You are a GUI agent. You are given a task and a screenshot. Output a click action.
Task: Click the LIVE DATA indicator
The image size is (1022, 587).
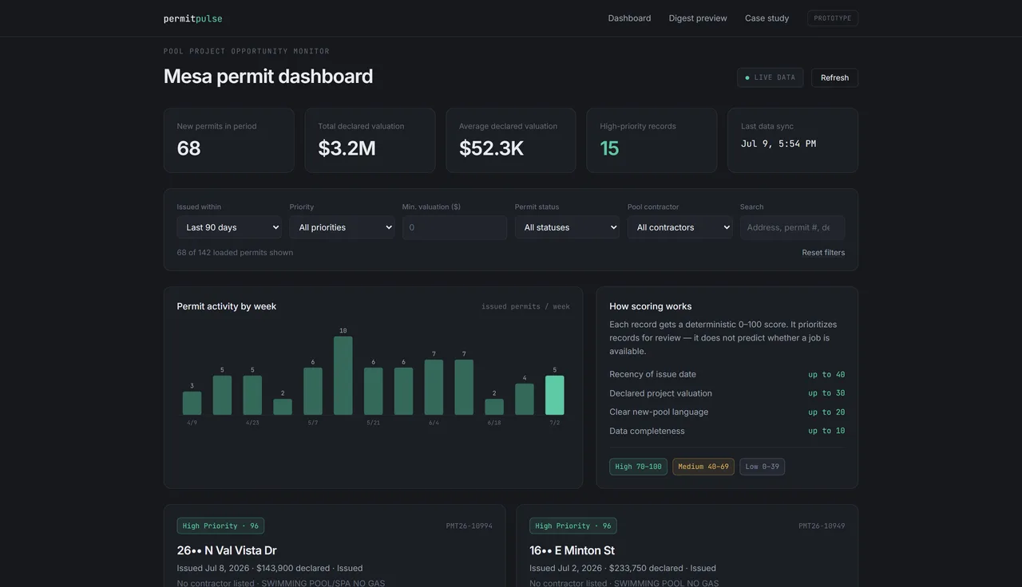[770, 77]
